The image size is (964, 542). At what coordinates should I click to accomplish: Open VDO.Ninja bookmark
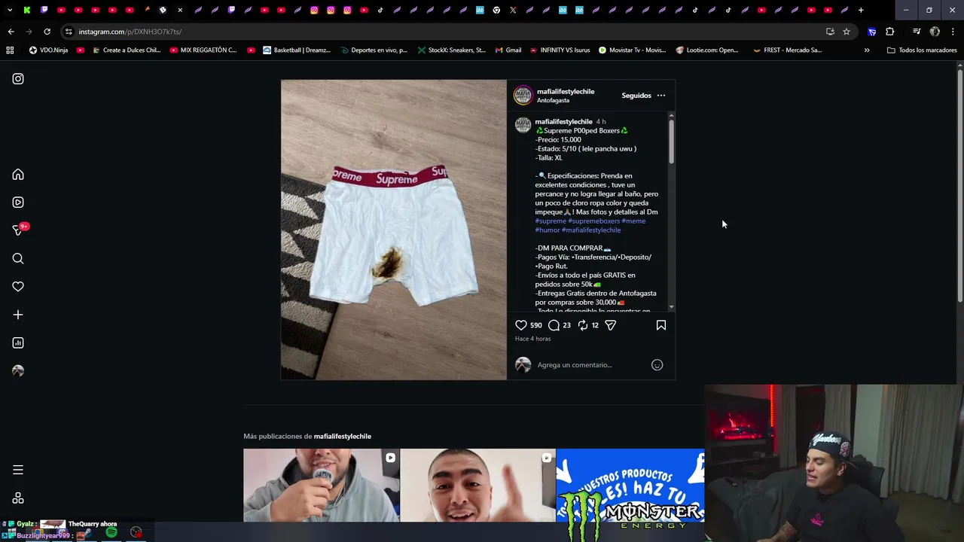click(x=48, y=50)
